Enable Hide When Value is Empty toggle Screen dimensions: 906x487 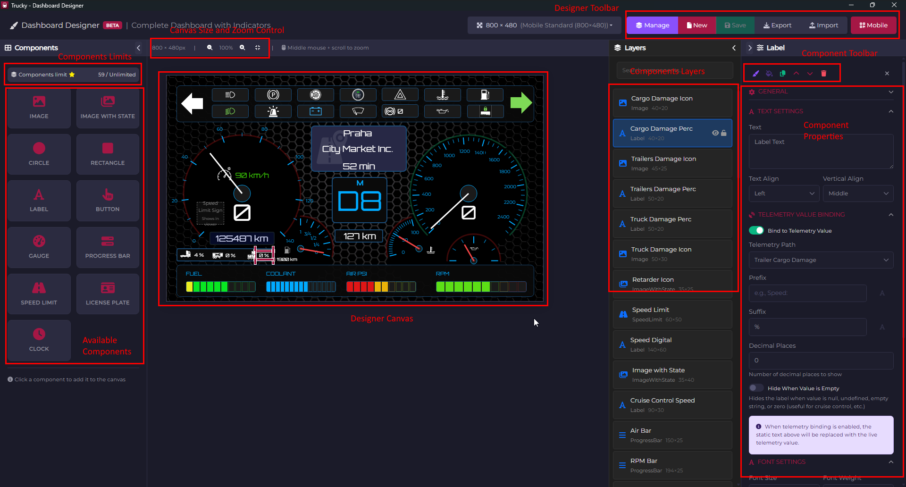tap(756, 388)
